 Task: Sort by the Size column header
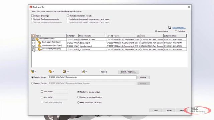tap(137, 36)
